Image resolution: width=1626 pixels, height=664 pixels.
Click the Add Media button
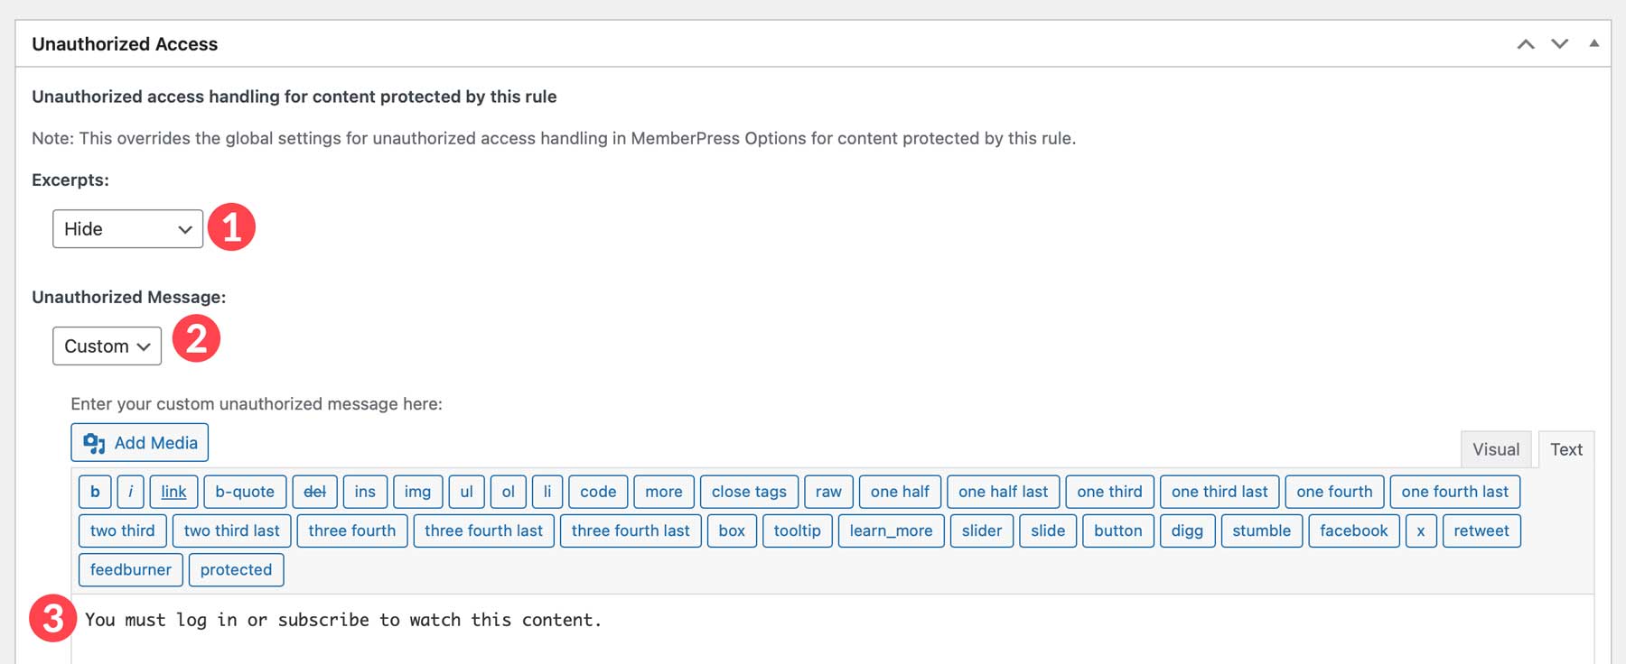coord(140,443)
